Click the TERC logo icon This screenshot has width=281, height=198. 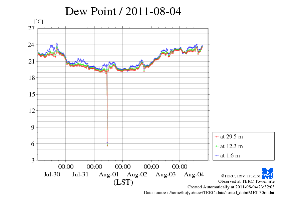[268, 173]
